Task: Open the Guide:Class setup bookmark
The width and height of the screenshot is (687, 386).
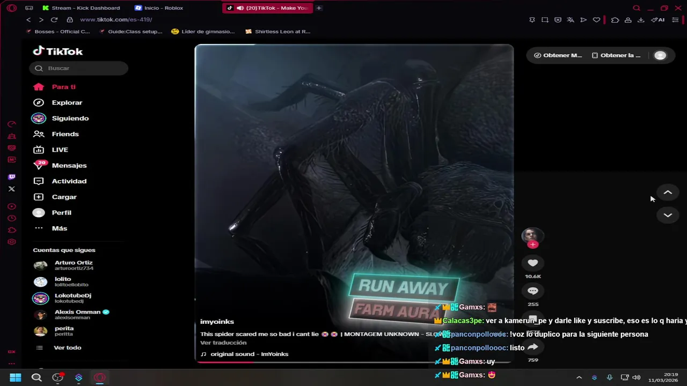Action: point(131,32)
